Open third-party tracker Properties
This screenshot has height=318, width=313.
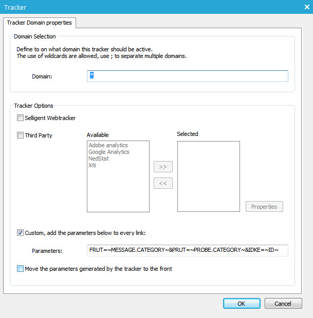pos(264,207)
